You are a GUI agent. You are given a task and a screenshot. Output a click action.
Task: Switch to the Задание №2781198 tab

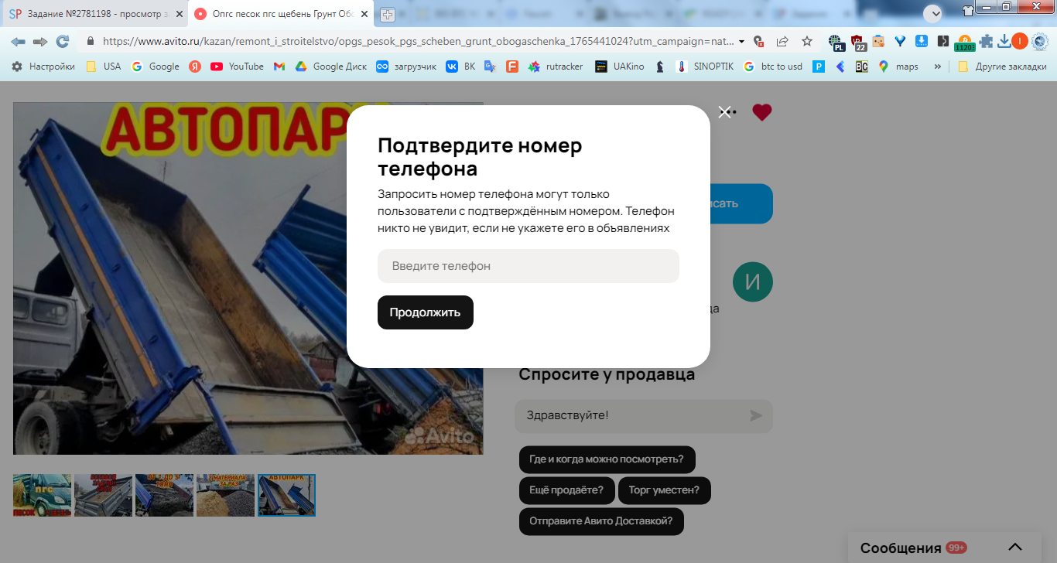tap(95, 14)
